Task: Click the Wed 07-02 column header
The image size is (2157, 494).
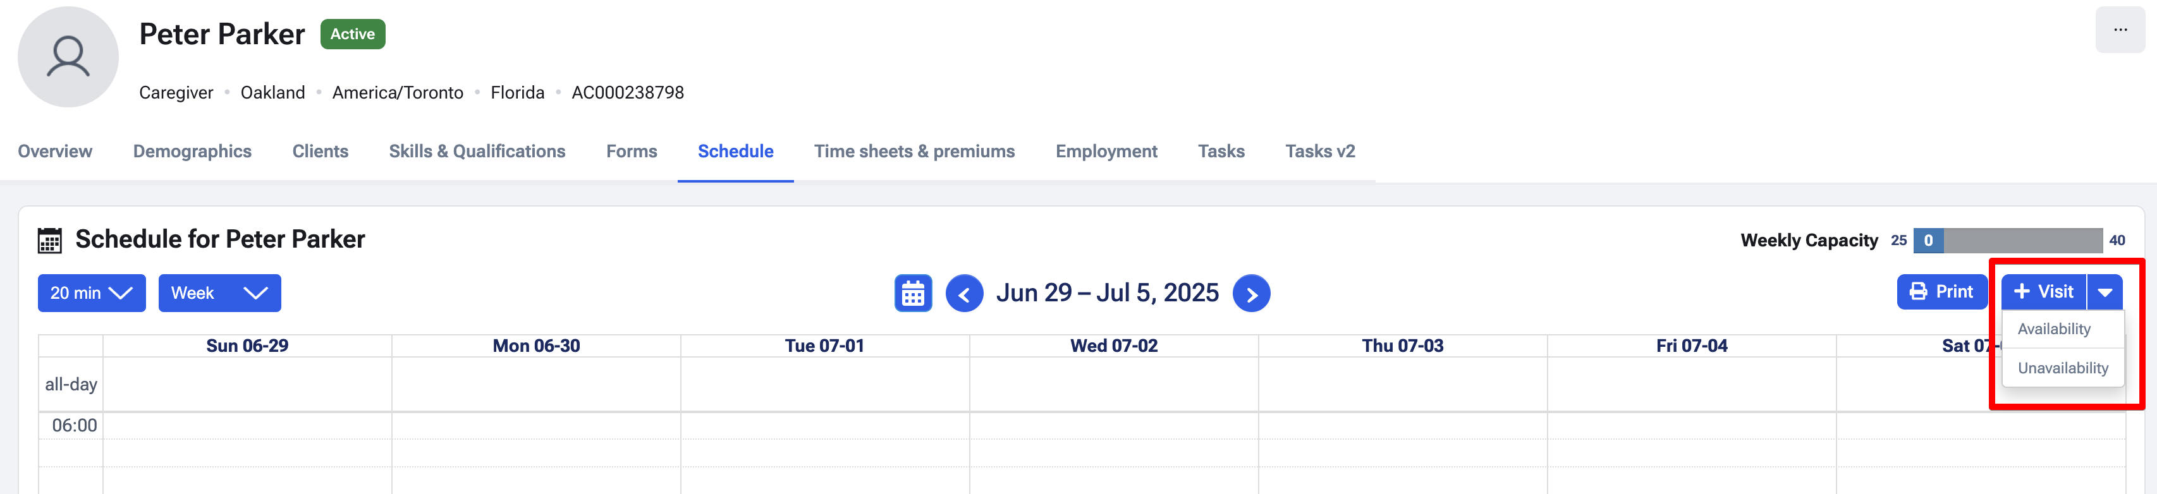Action: point(1113,346)
